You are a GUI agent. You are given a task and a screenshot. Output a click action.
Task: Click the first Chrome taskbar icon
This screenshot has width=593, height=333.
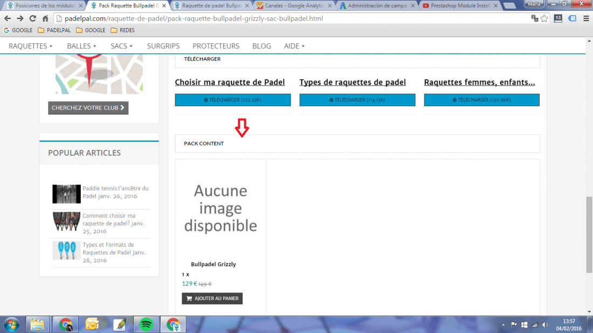coord(65,325)
